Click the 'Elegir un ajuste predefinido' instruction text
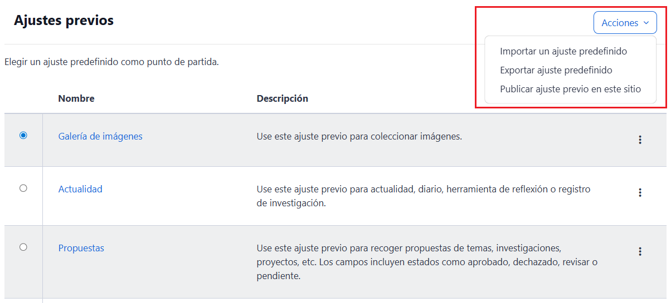The image size is (671, 303). 111,62
